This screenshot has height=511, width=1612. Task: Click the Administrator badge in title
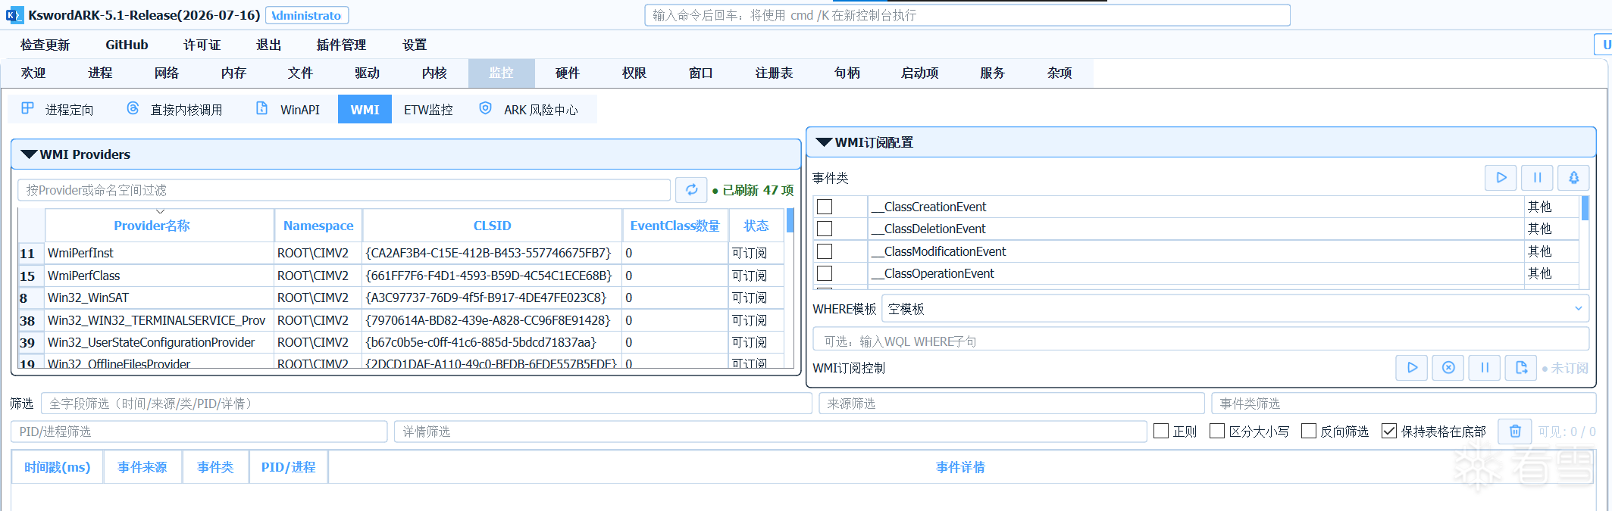click(x=307, y=15)
